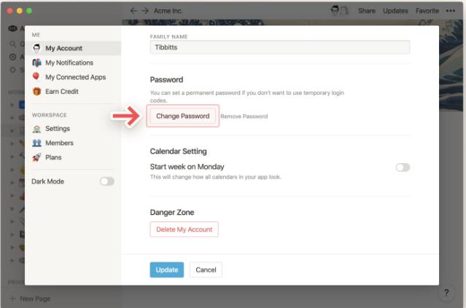This screenshot has height=308, width=466.
Task: Click the Earn Credit gift icon
Action: (36, 91)
